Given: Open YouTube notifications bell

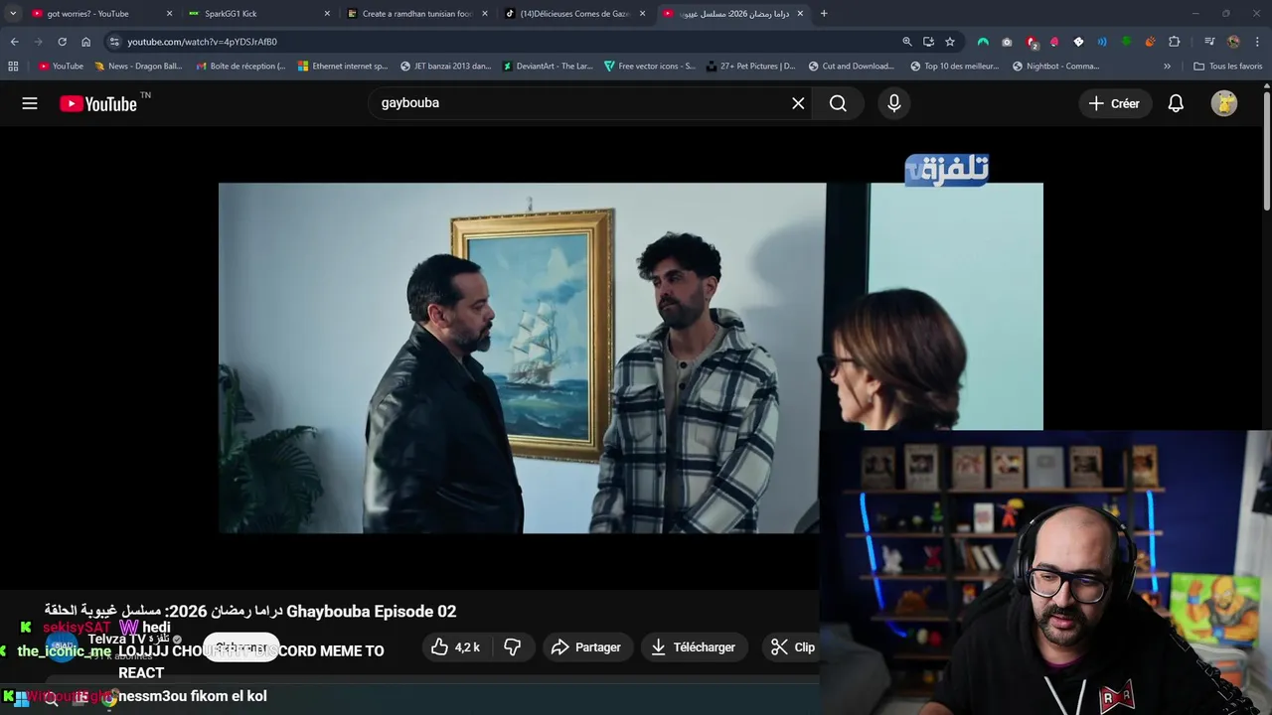Looking at the screenshot, I should coord(1176,103).
